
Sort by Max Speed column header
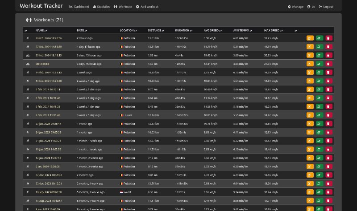273,30
